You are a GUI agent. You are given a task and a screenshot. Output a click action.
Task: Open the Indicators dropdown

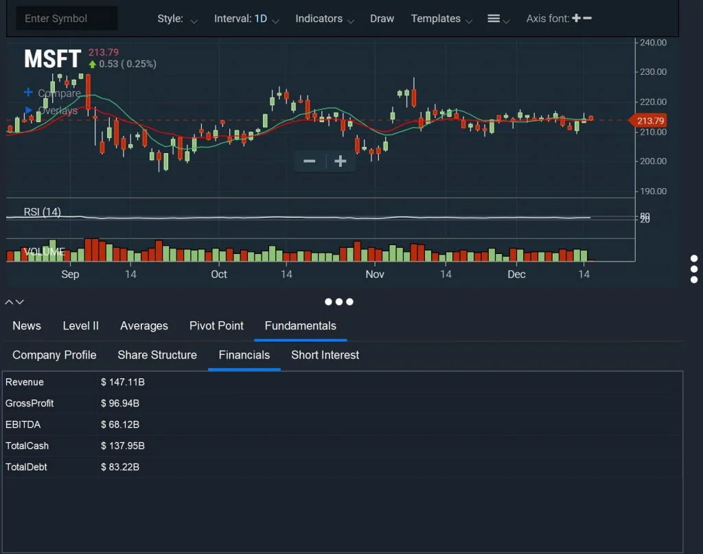click(325, 19)
